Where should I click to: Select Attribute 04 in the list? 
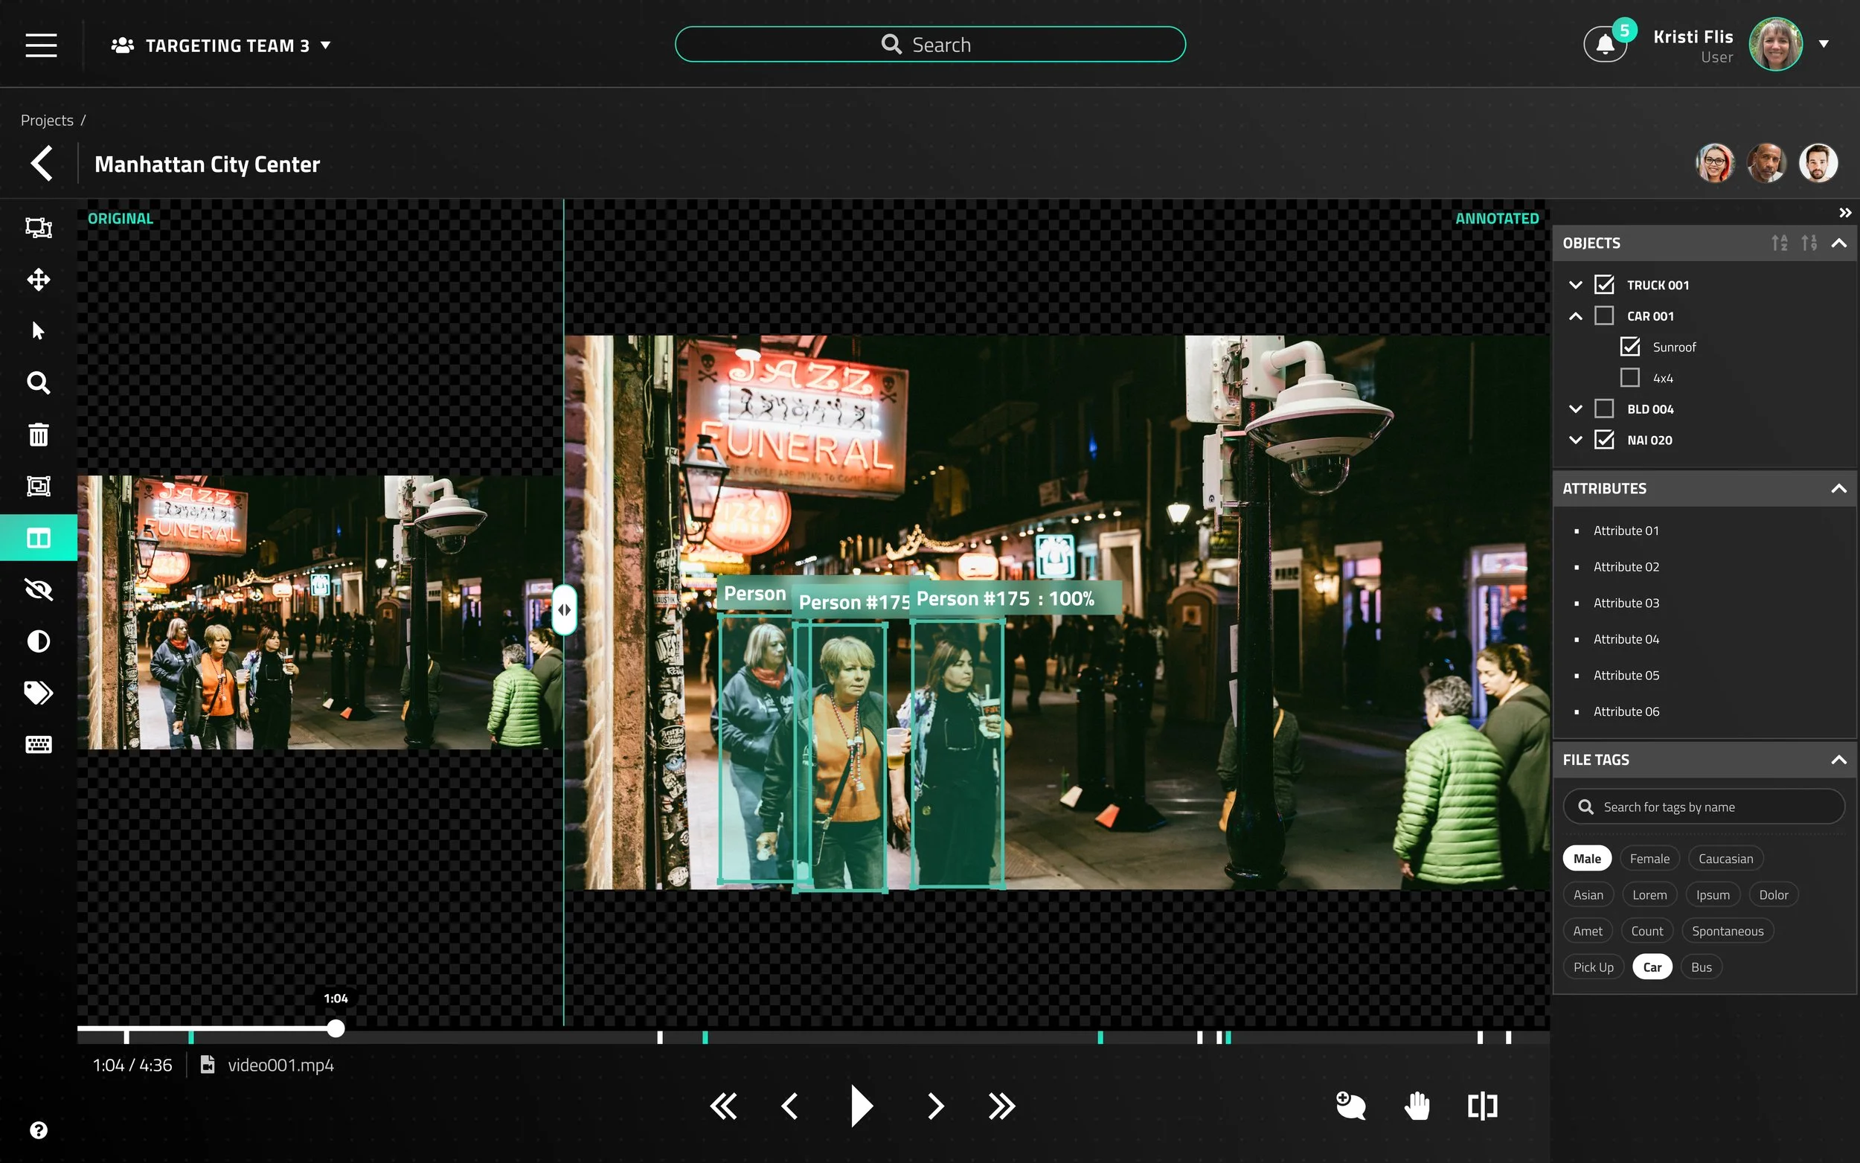click(1626, 639)
